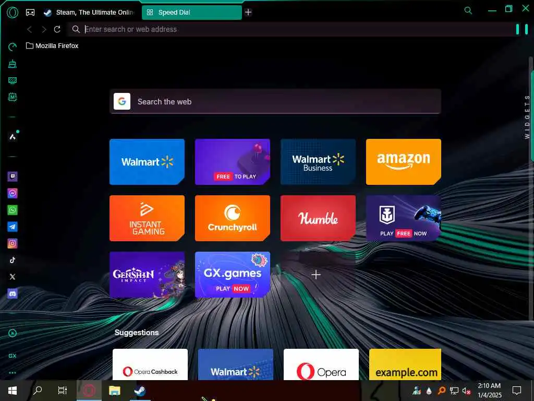534x401 pixels.
Task: Open Twitch in the sidebar
Action: [13, 176]
